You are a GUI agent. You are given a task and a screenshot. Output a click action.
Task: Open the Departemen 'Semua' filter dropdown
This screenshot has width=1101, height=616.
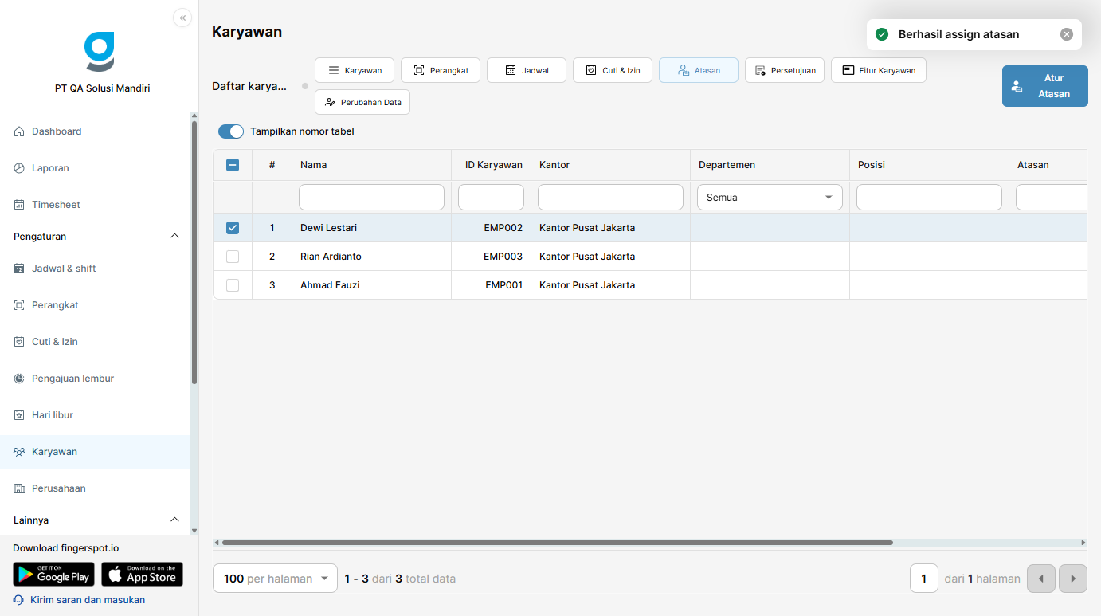pos(770,198)
